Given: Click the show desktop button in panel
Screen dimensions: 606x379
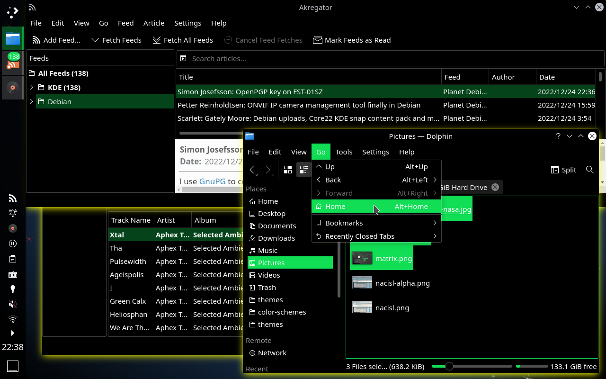Looking at the screenshot, I should pyautogui.click(x=13, y=366).
